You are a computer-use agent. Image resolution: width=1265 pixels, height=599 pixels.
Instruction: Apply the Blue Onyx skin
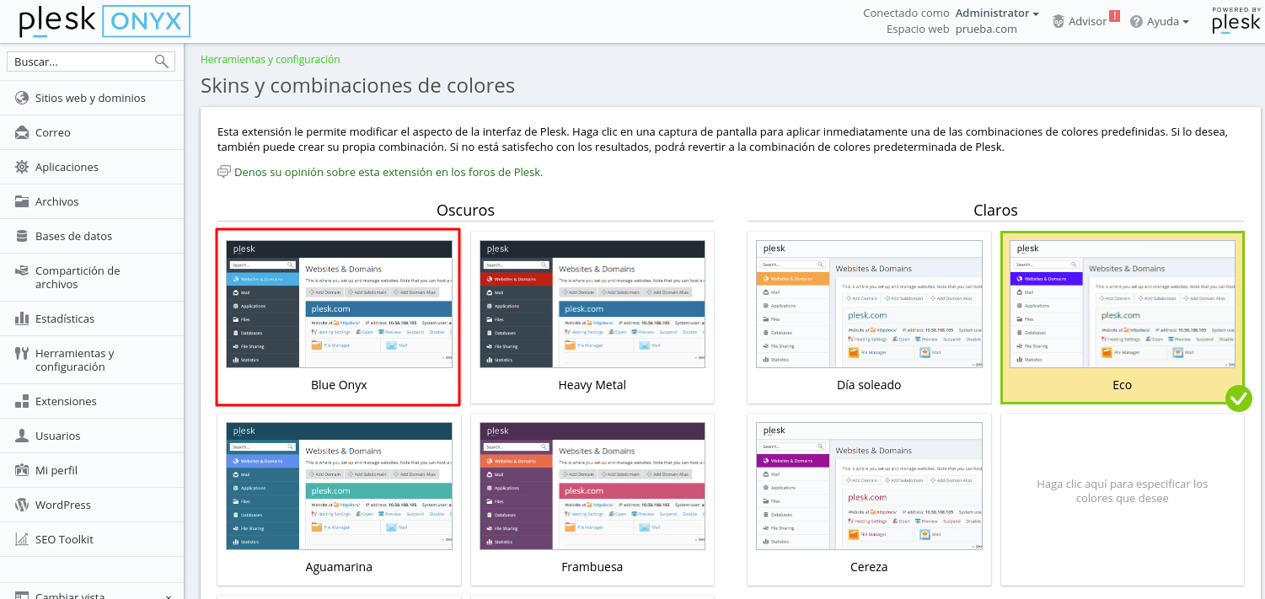(339, 317)
